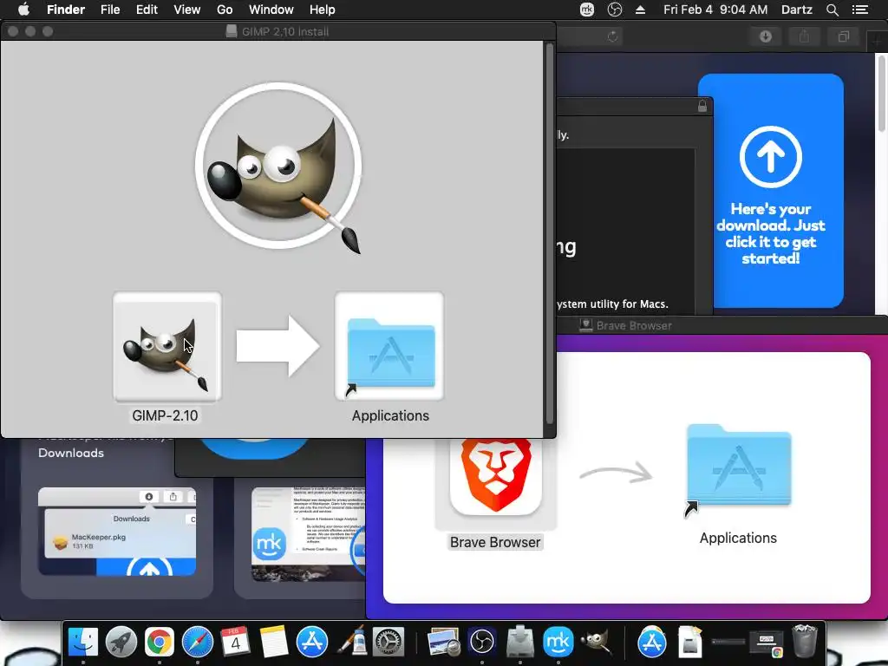Click the GIMP 2.10 Install window title

point(284,32)
